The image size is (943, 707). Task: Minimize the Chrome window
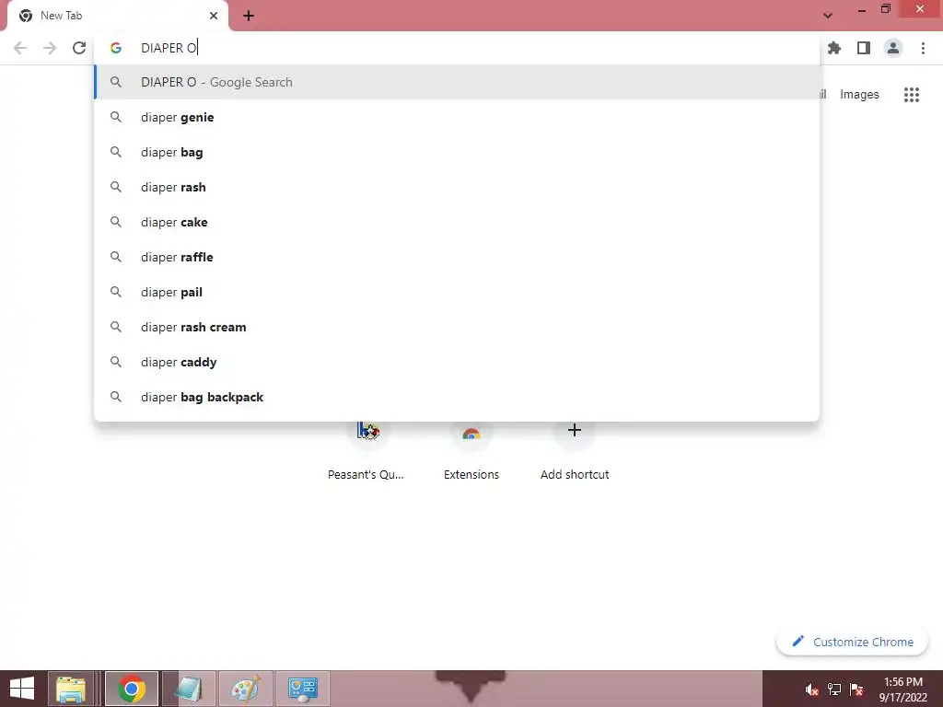pos(862,9)
